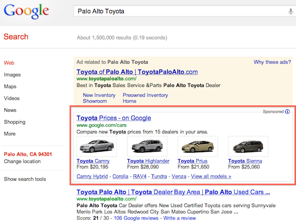
Task: Click the Google logo
Action: [27, 11]
